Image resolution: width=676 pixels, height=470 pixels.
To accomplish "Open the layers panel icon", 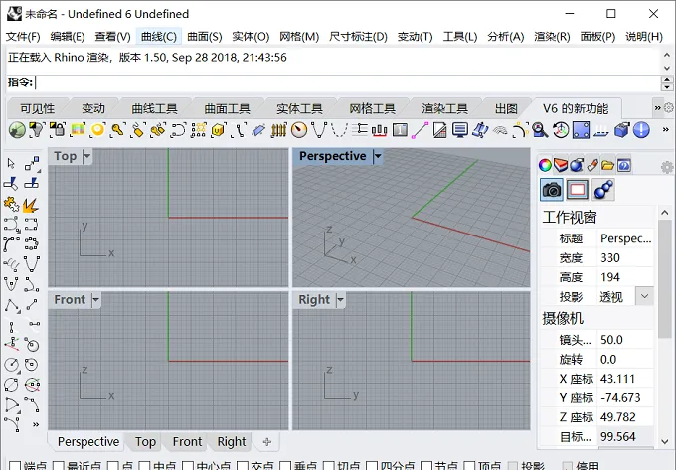I will point(561,165).
